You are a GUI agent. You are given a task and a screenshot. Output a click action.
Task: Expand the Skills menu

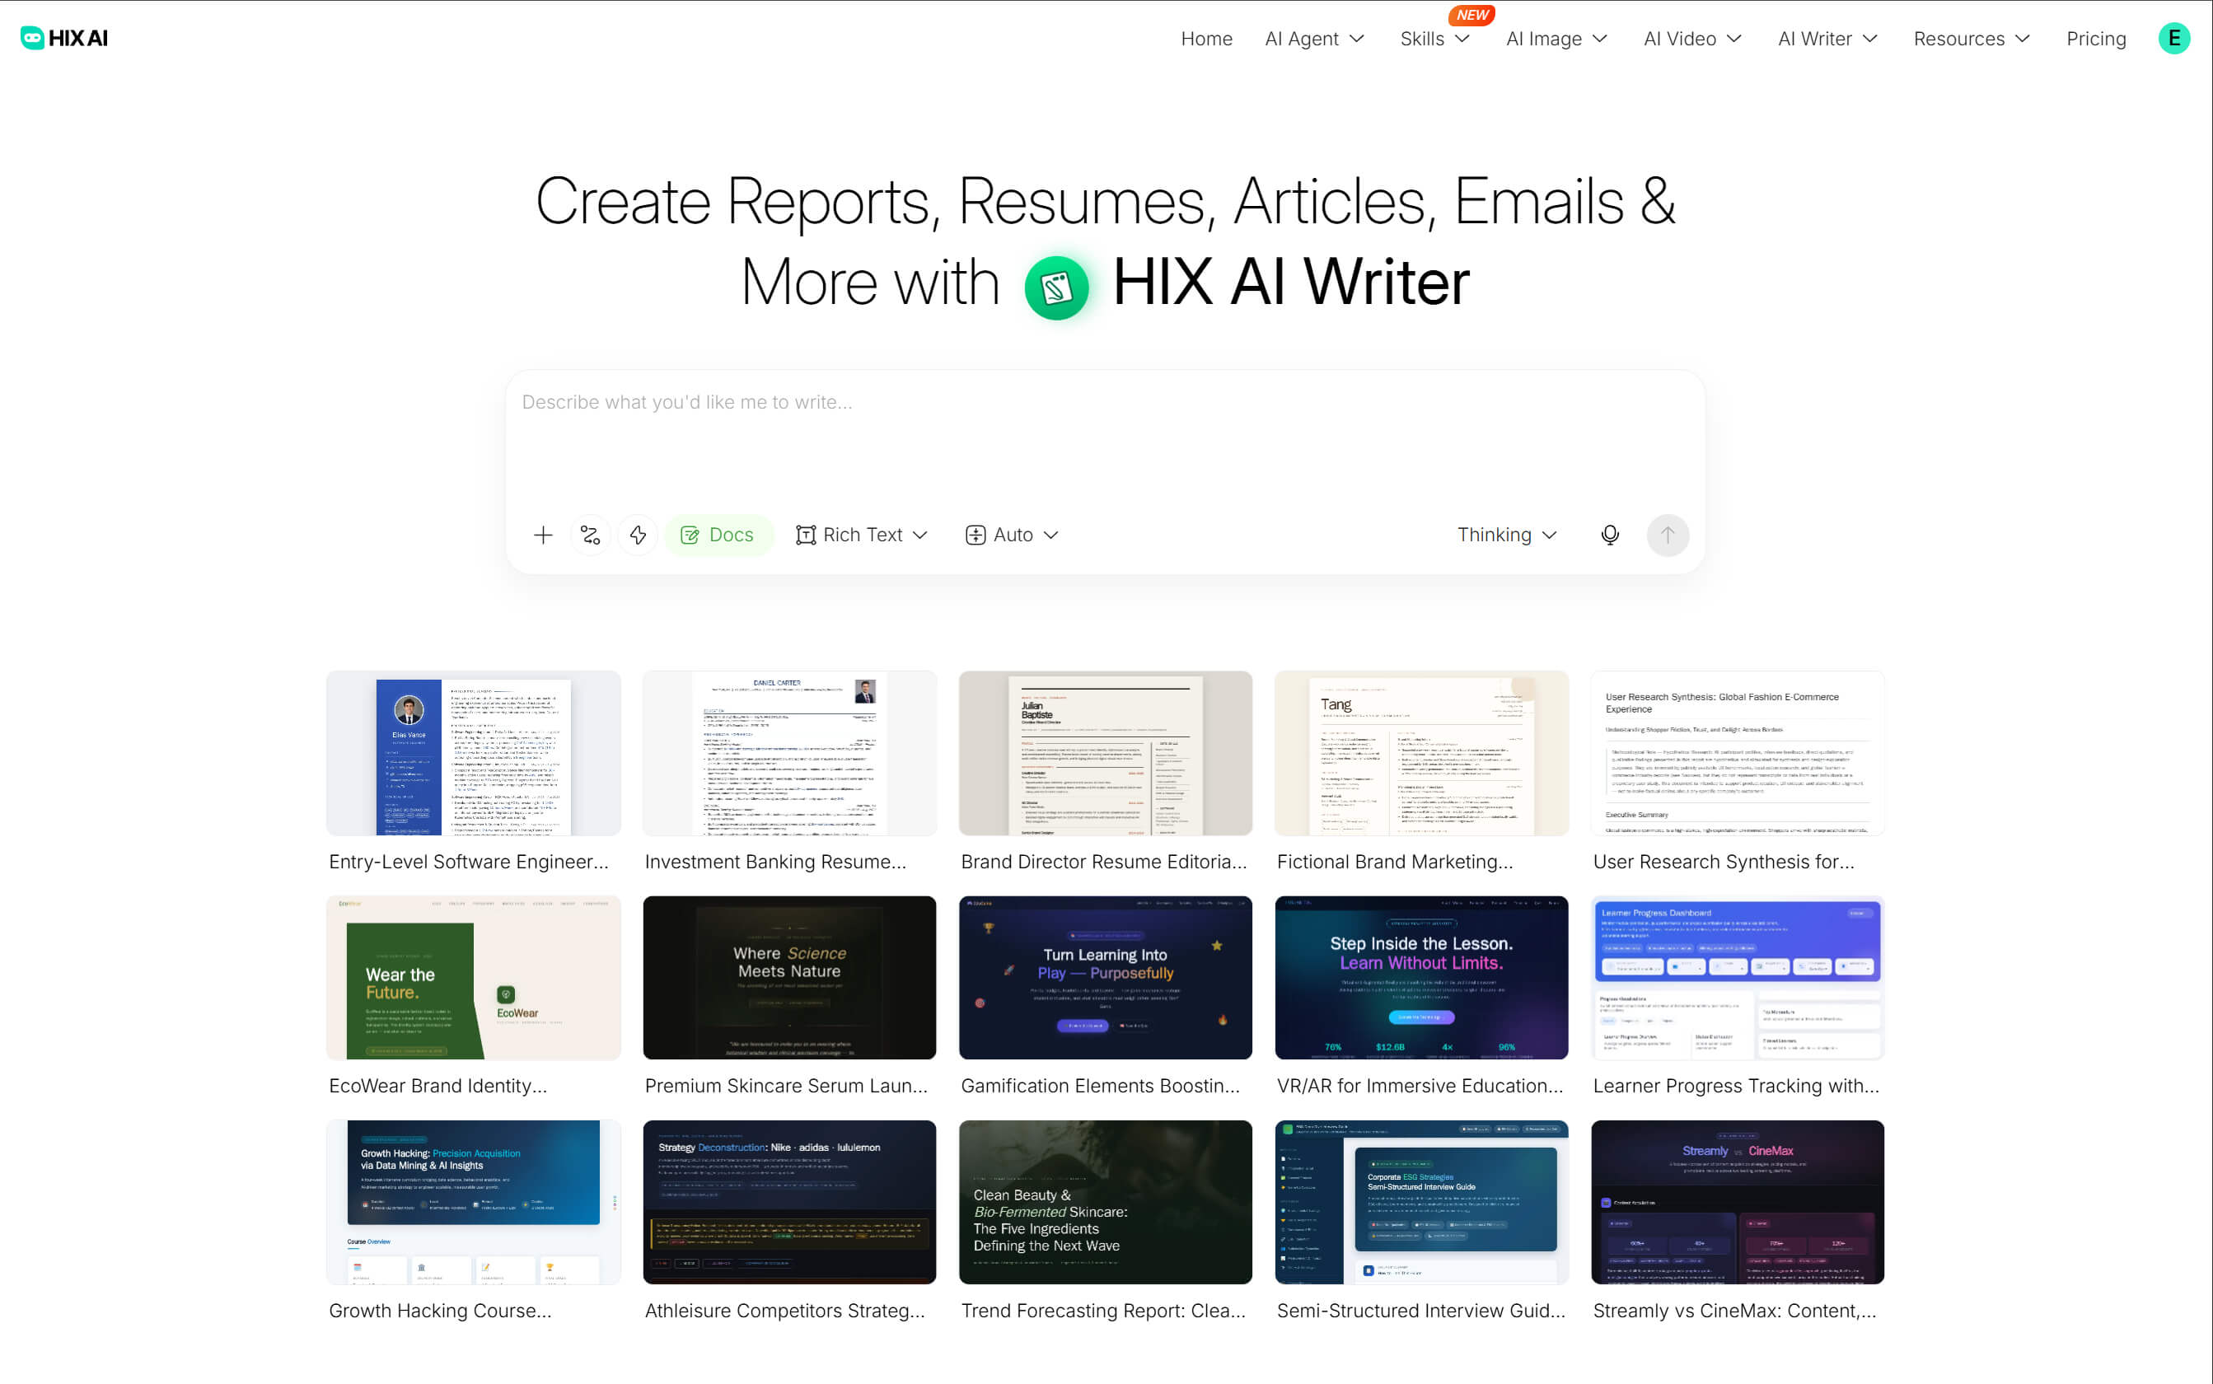pos(1434,39)
